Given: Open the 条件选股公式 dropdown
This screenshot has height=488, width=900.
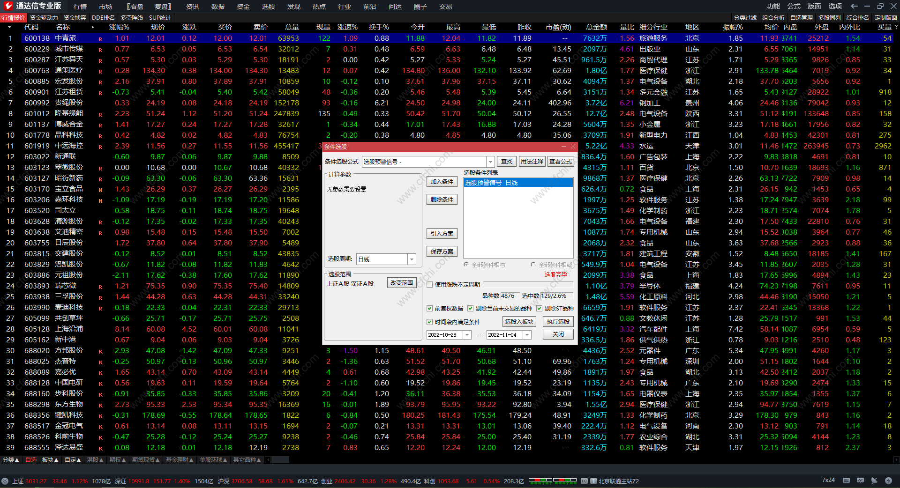Looking at the screenshot, I should (490, 162).
